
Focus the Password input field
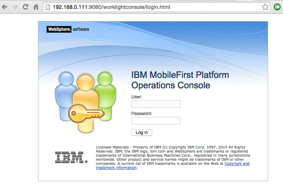click(x=156, y=121)
